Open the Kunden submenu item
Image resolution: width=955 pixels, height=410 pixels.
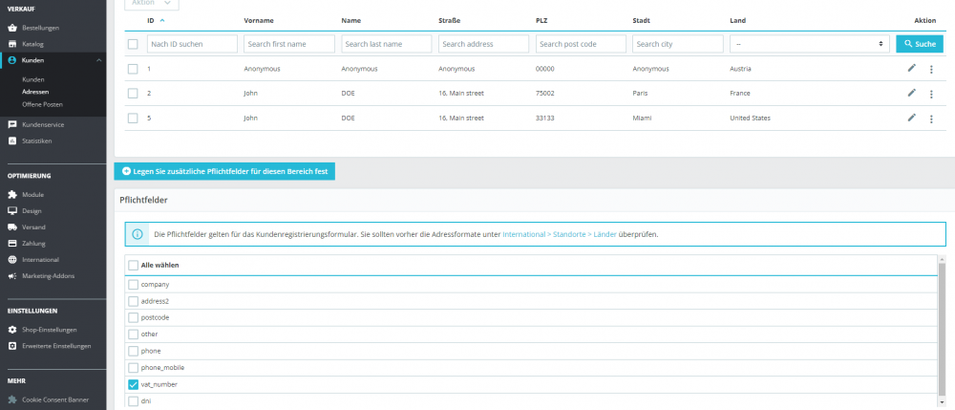(32, 79)
